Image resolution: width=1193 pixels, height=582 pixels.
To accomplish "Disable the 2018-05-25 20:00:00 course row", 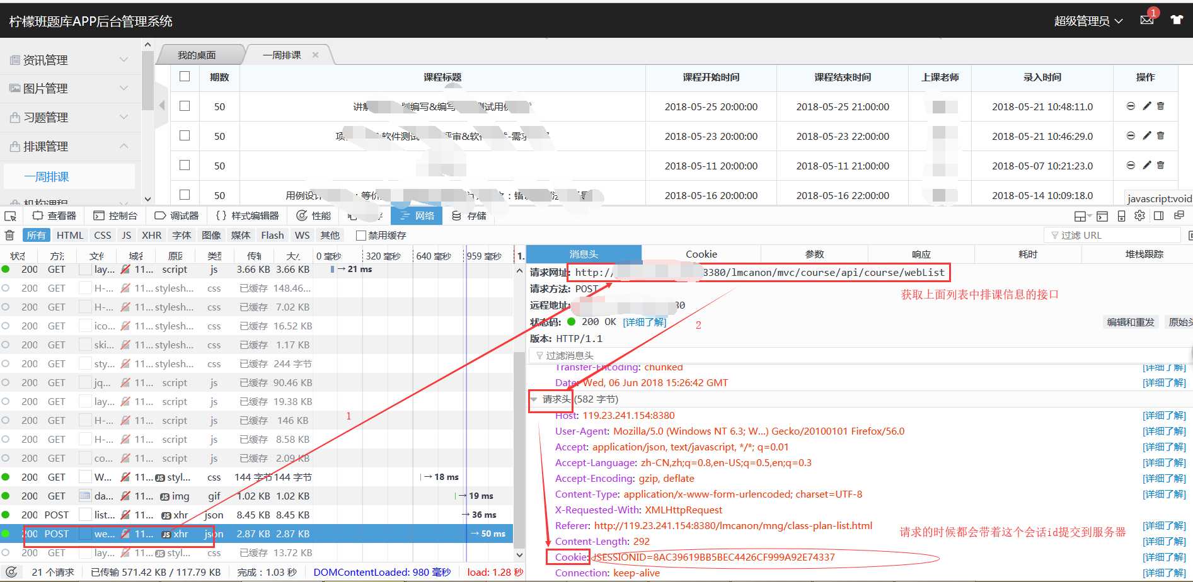I will [x=1131, y=106].
